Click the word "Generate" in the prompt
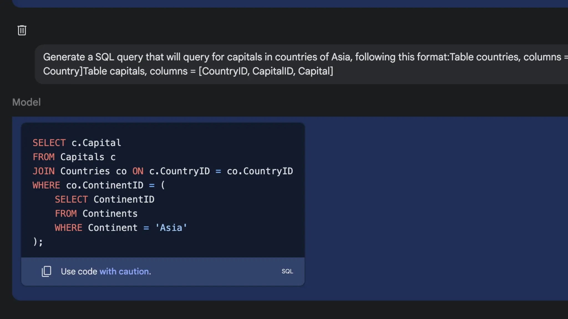This screenshot has height=319, width=568. (64, 57)
